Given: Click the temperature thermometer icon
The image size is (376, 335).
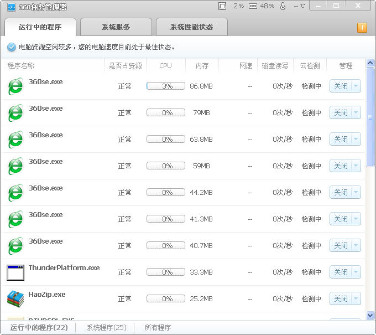Looking at the screenshot, I should [283, 6].
